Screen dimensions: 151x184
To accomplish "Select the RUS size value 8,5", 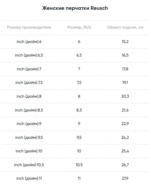I will click(79, 110).
